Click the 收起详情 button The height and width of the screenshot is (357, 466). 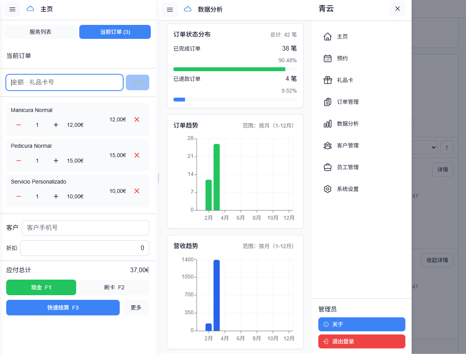click(437, 260)
